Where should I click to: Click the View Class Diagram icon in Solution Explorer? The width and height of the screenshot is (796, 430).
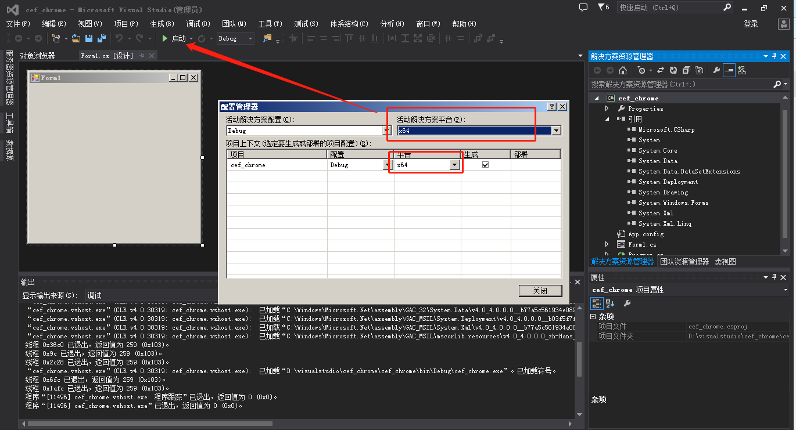pyautogui.click(x=742, y=70)
